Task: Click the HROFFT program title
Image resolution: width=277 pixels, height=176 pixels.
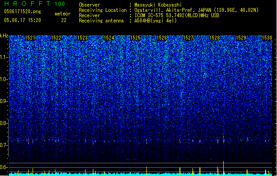Action: point(27,4)
